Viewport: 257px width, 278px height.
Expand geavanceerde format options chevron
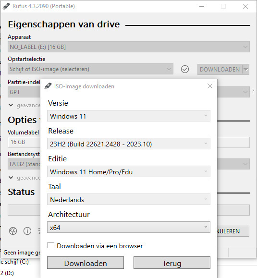(x=11, y=178)
